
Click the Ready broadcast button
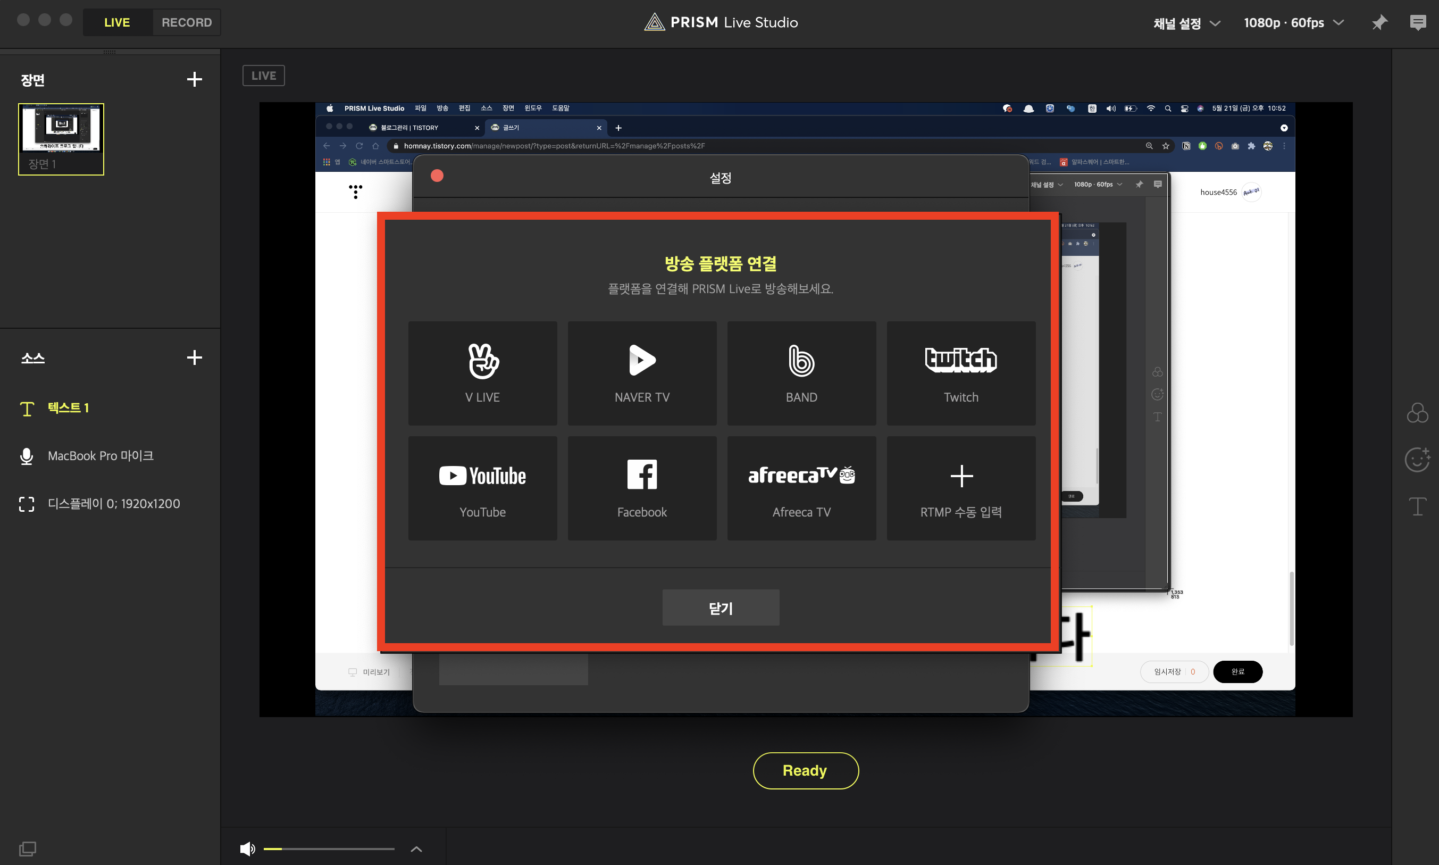[805, 770]
